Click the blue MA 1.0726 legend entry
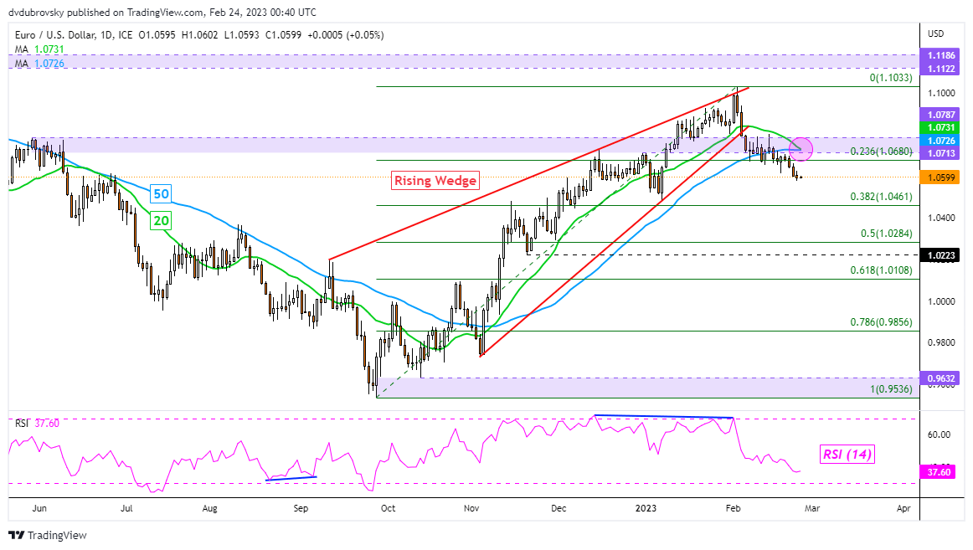 pyautogui.click(x=39, y=64)
